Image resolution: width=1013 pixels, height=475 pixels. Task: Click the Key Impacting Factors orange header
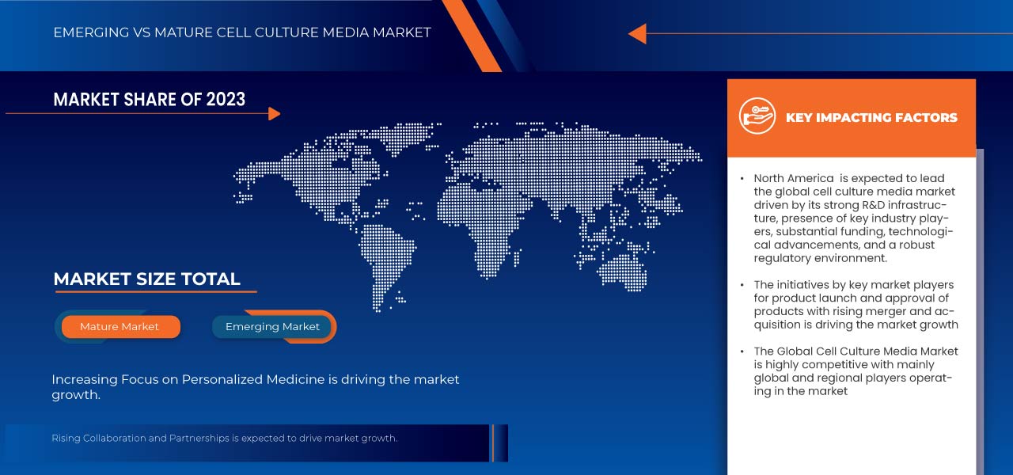click(x=871, y=118)
